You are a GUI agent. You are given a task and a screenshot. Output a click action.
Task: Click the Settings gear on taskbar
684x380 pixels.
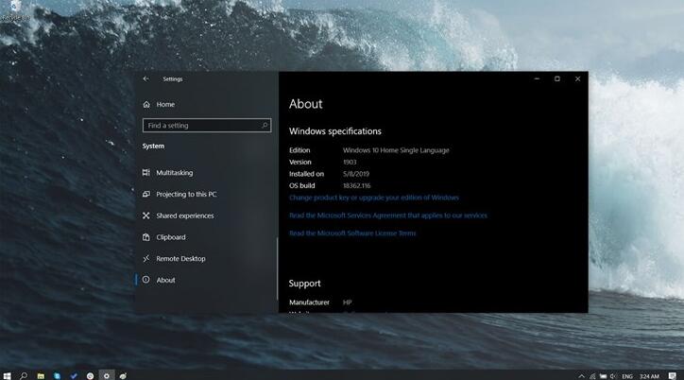point(107,375)
